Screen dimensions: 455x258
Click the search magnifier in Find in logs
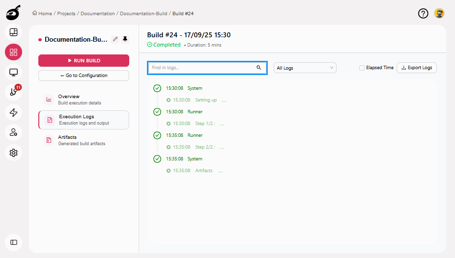pos(259,68)
